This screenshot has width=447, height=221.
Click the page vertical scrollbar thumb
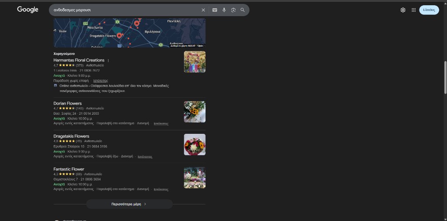445,77
